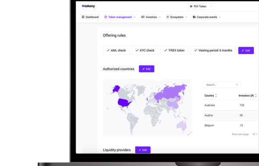Select the Austria row text
This screenshot has width=259, height=166.
[x=208, y=115]
